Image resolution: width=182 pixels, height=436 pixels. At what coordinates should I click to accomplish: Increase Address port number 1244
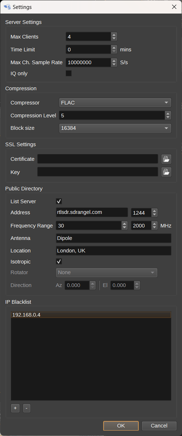154,211
